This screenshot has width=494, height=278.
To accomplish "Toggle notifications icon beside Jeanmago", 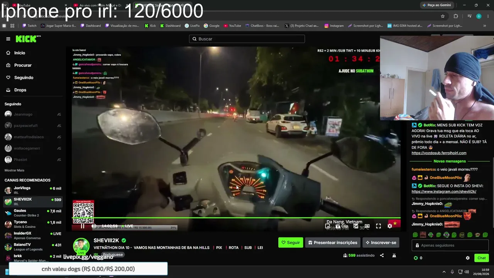I will click(59, 114).
